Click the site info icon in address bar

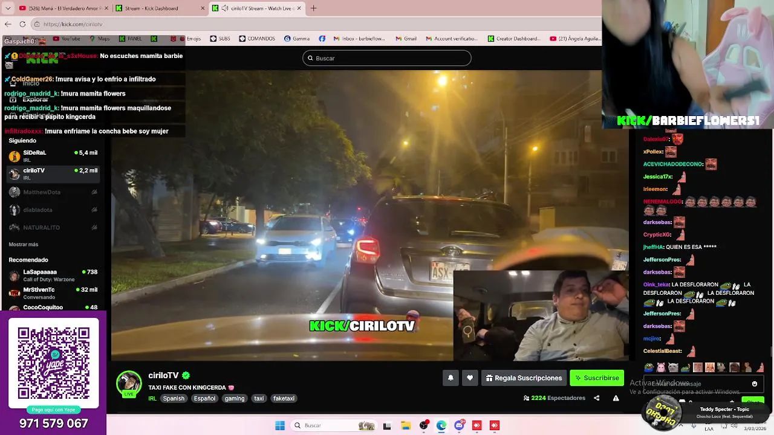(x=37, y=24)
